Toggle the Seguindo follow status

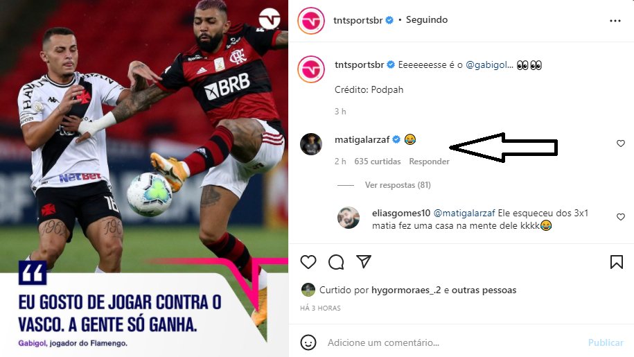tap(427, 20)
